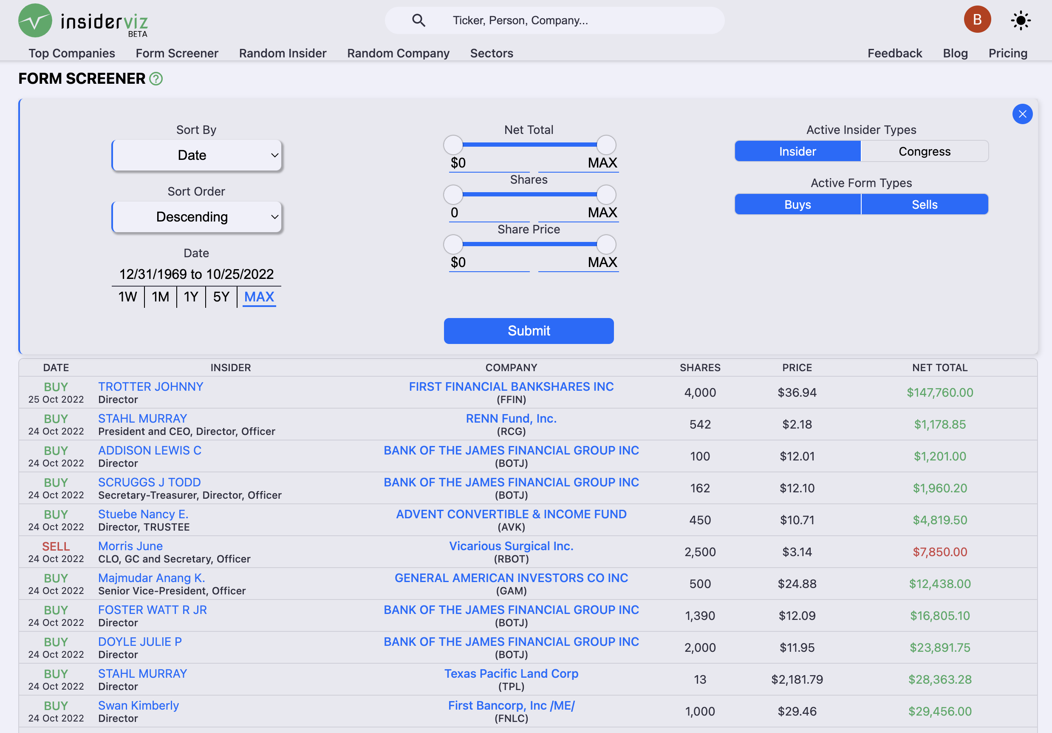1052x733 pixels.
Task: Click the Shares MAX field
Action: click(578, 213)
